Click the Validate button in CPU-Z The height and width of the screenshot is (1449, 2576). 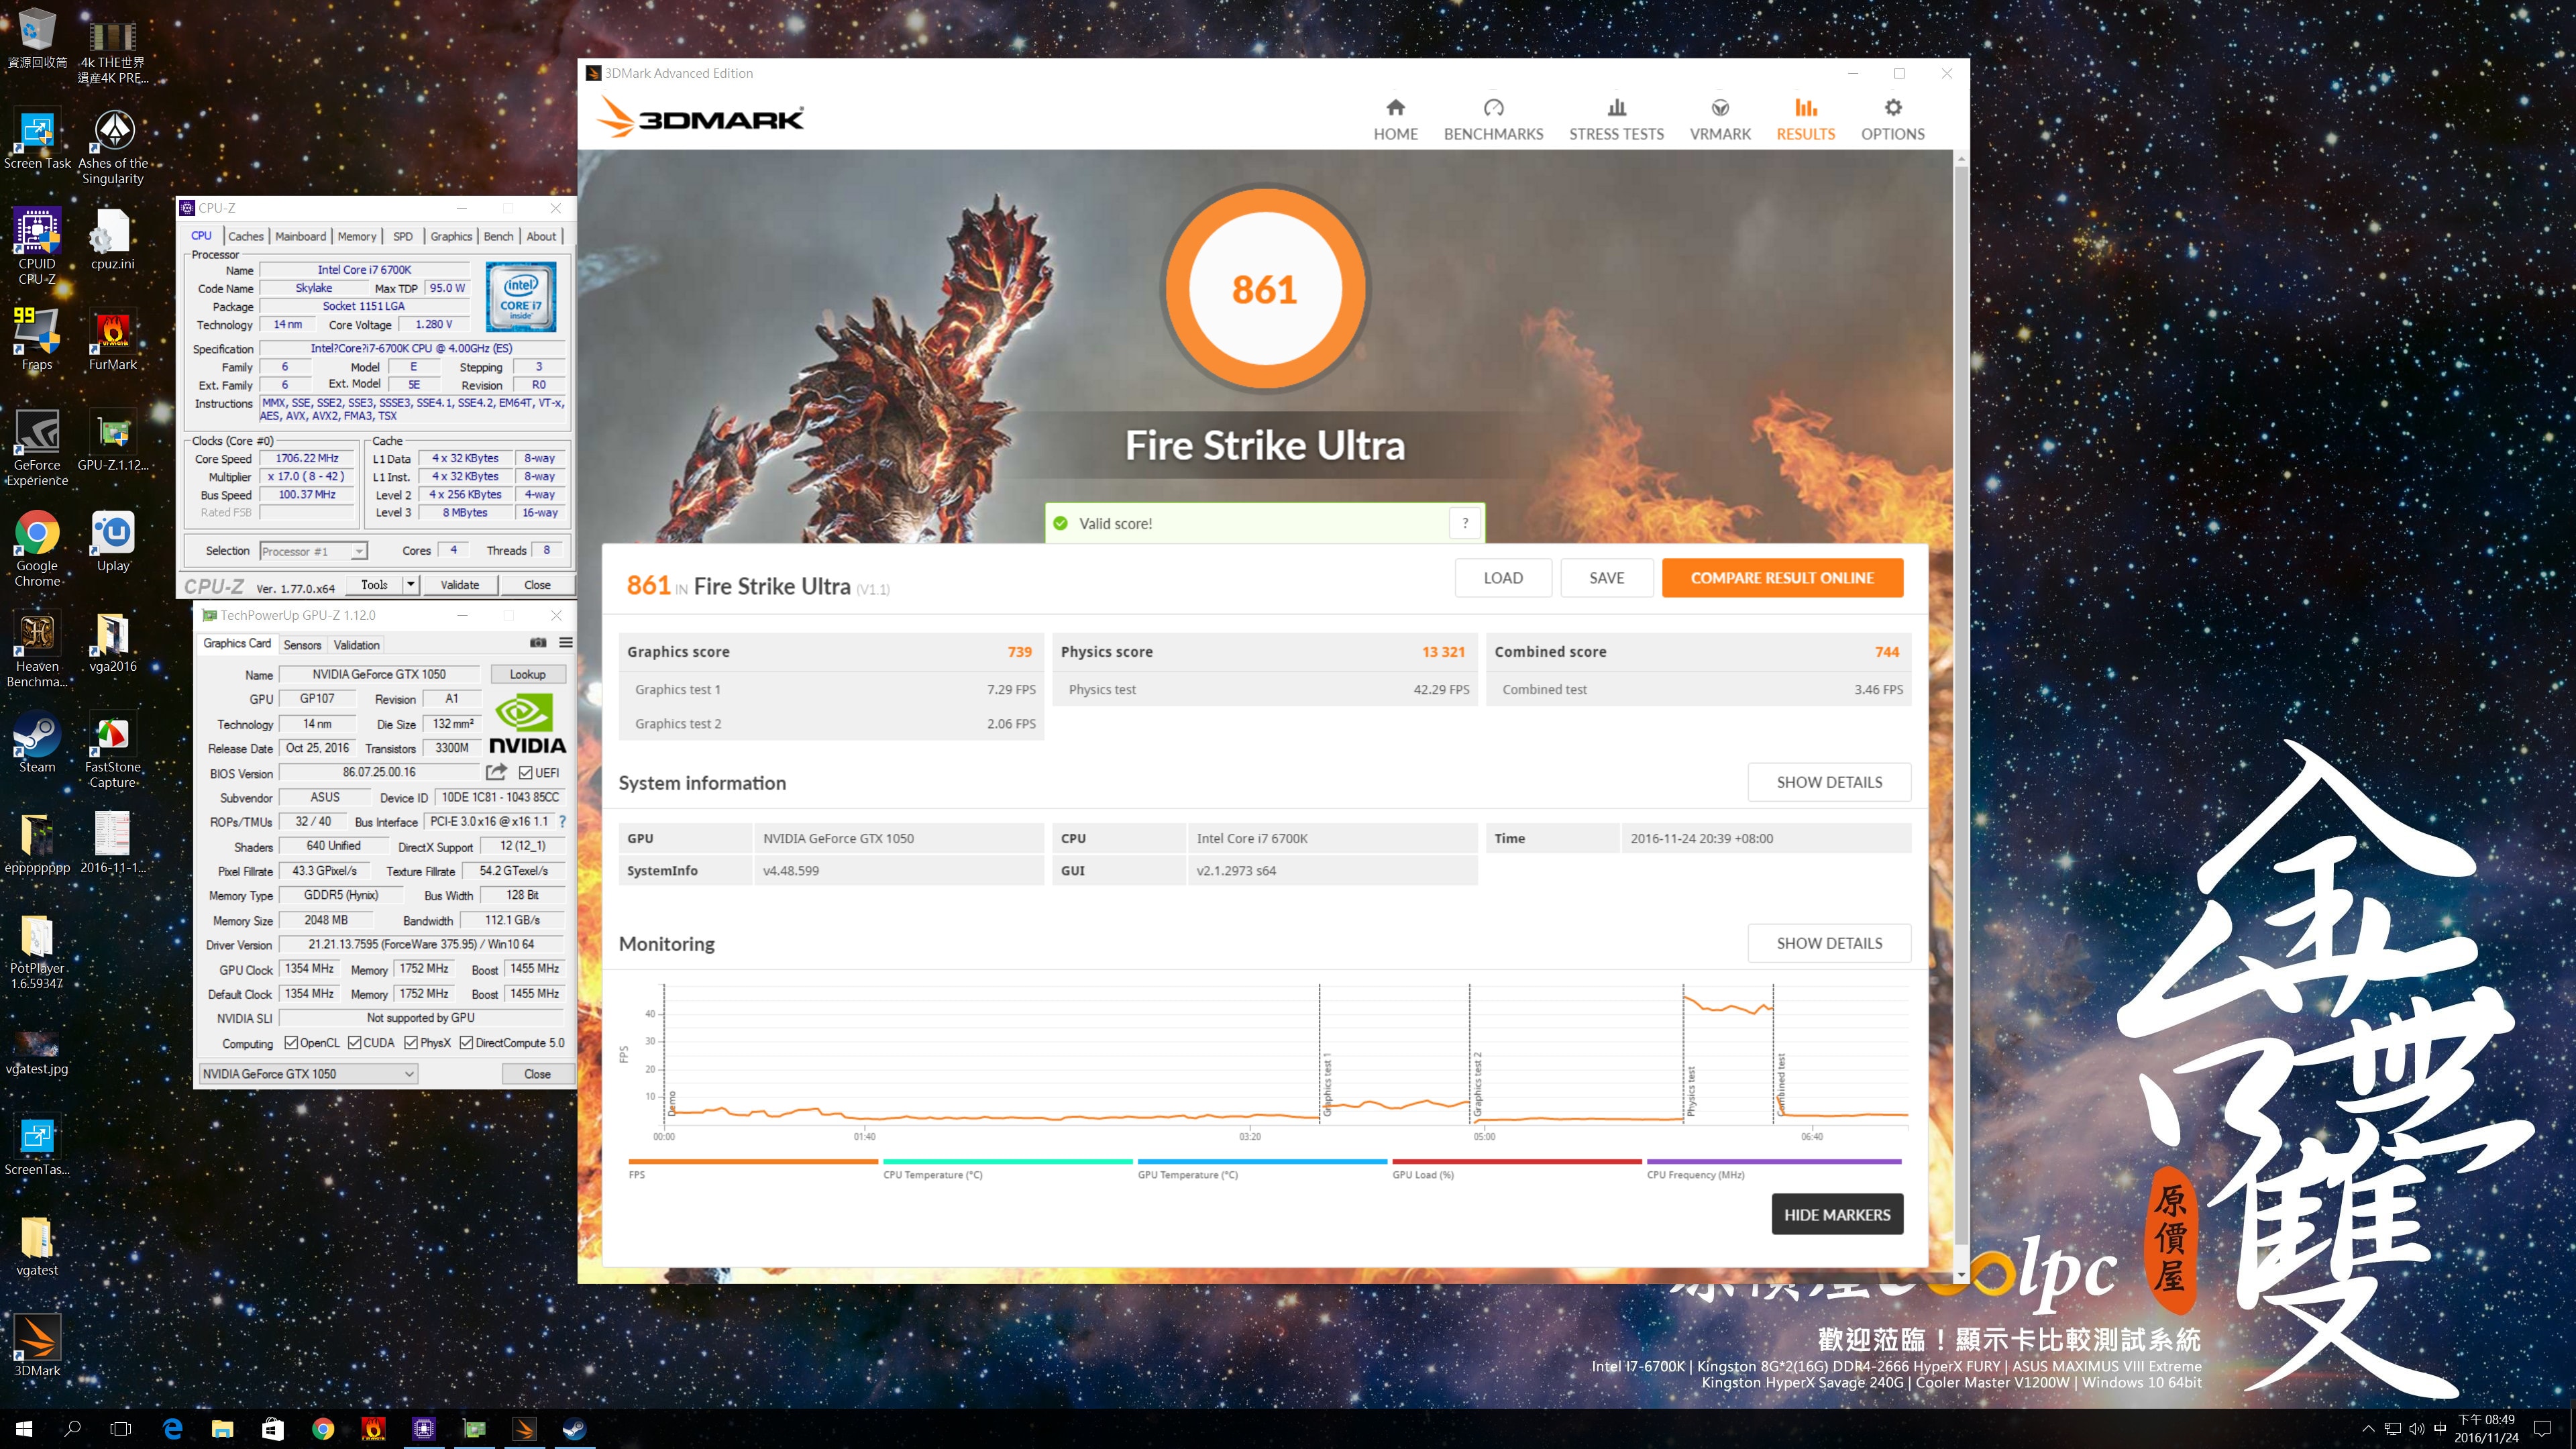click(x=459, y=584)
